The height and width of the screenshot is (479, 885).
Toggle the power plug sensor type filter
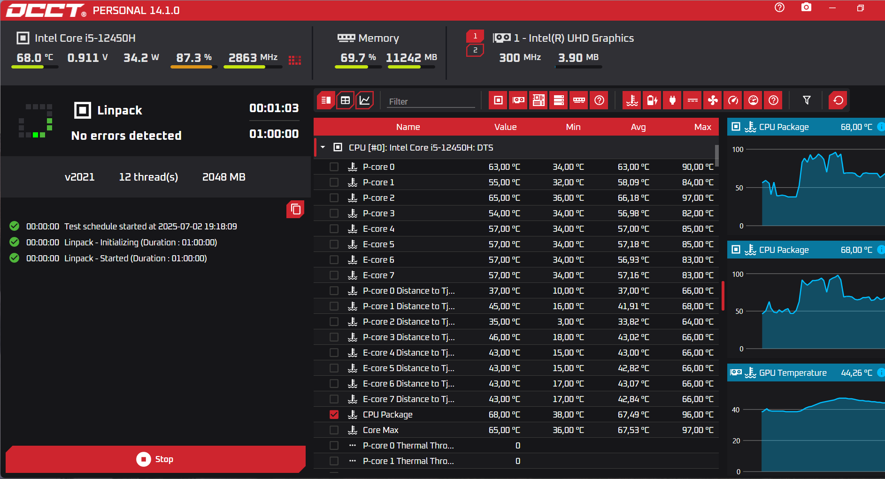[x=673, y=100]
